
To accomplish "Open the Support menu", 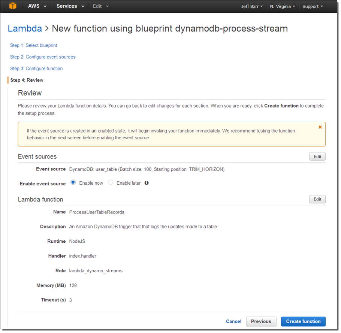I will 313,6.
